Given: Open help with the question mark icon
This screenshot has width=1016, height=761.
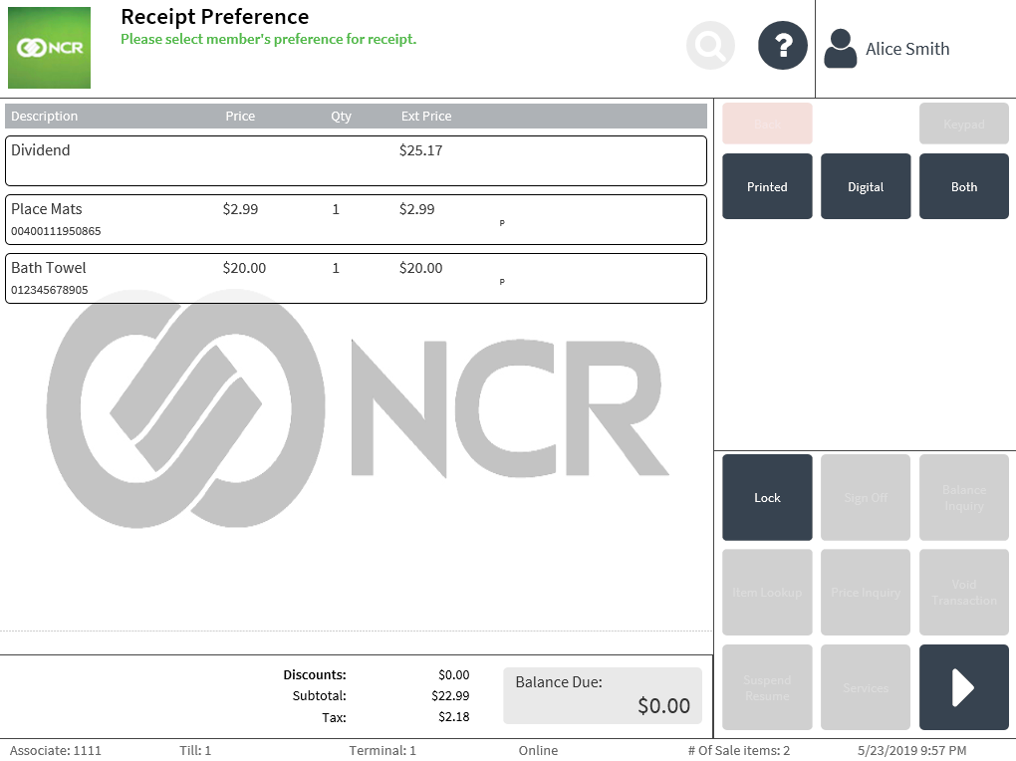Looking at the screenshot, I should click(783, 46).
